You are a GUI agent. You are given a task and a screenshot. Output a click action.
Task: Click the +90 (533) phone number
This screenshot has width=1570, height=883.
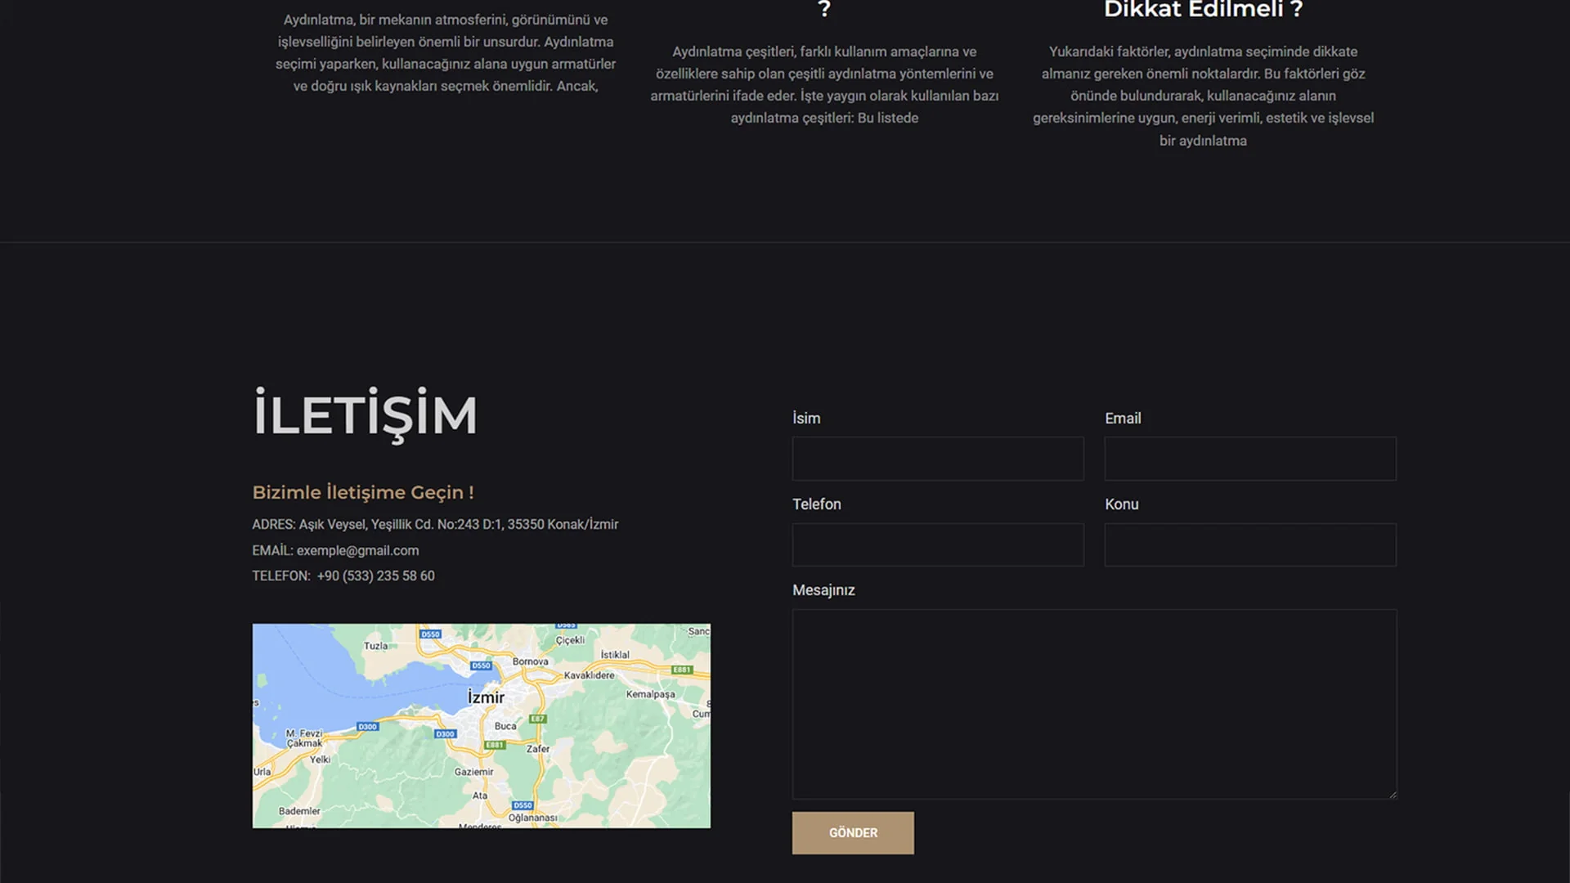375,576
